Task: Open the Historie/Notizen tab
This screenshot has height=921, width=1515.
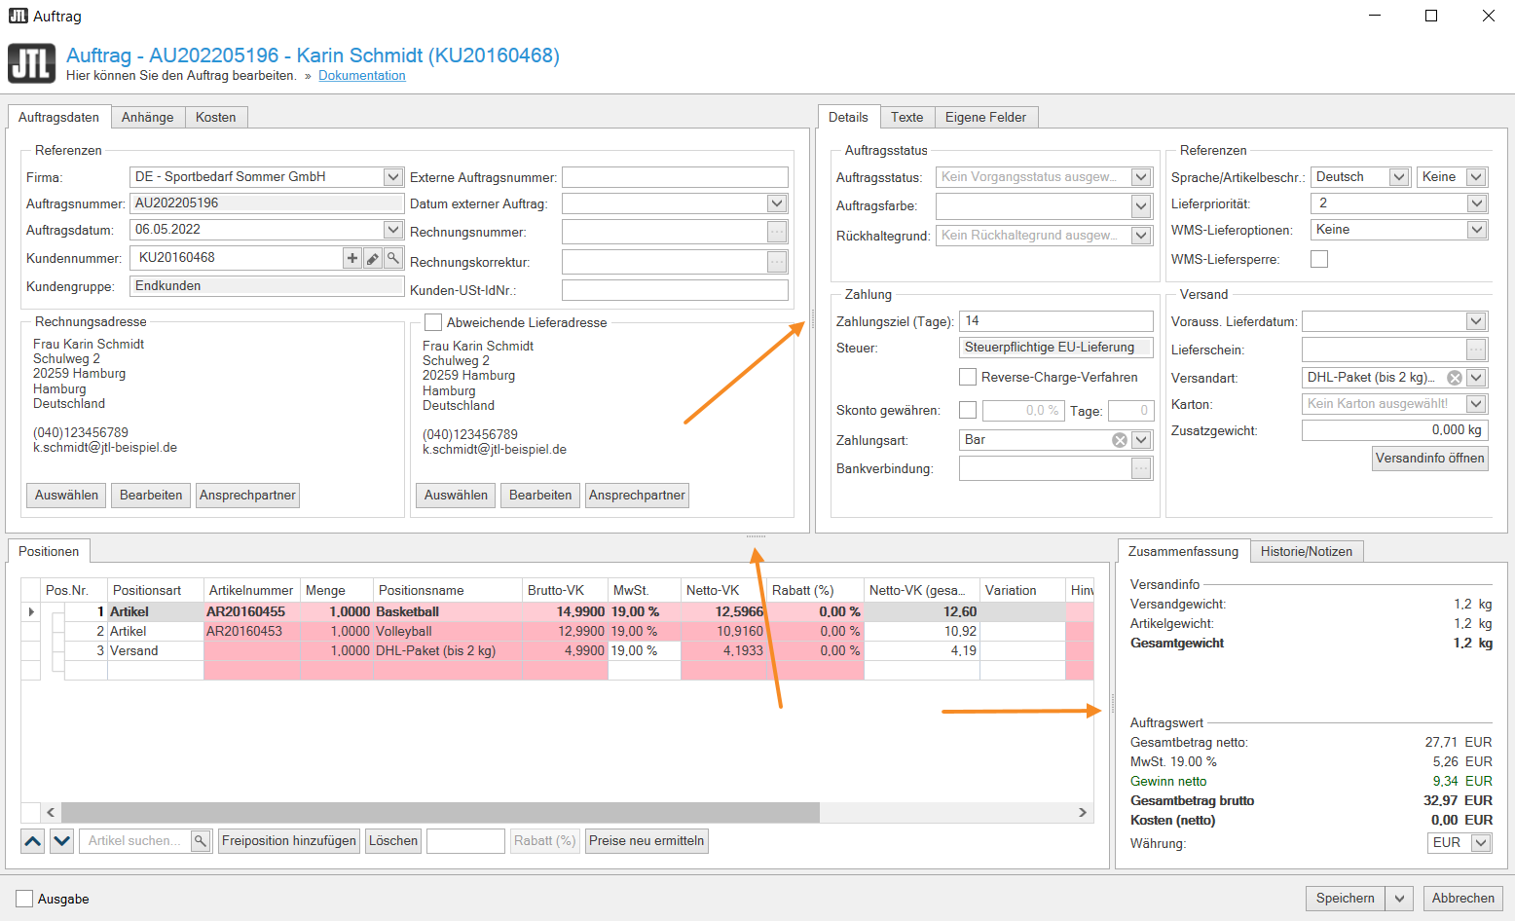Action: tap(1306, 551)
